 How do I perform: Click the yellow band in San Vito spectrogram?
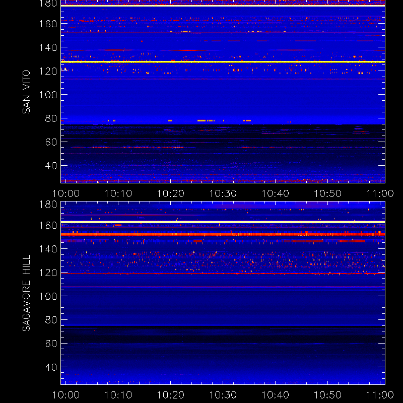pyautogui.click(x=223, y=62)
